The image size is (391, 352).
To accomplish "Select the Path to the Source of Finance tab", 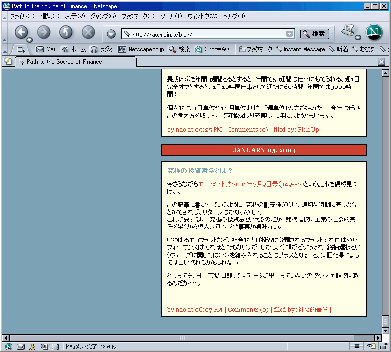I will coord(76,62).
